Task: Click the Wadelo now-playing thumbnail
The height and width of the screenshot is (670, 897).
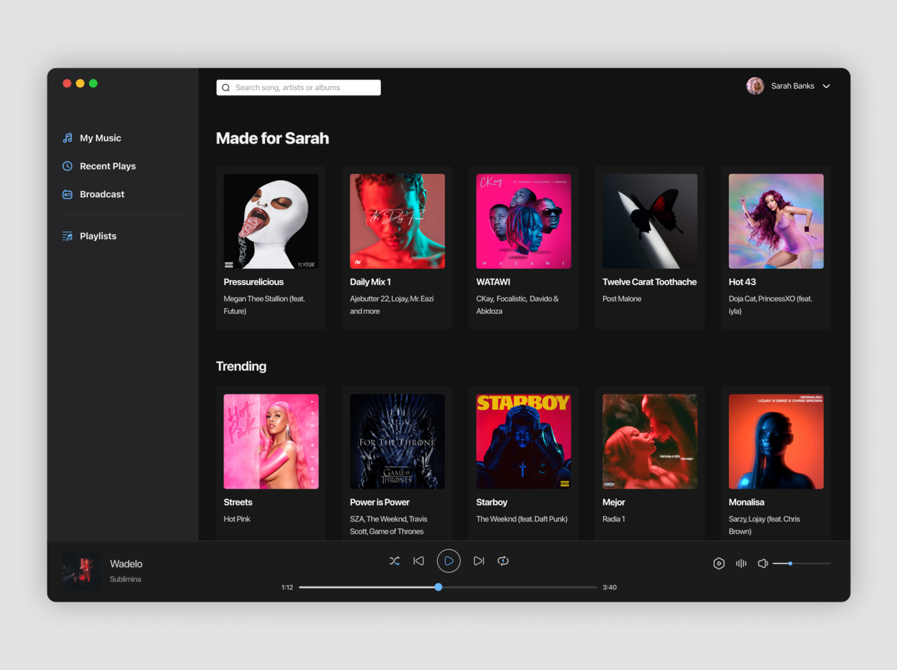Action: point(81,571)
